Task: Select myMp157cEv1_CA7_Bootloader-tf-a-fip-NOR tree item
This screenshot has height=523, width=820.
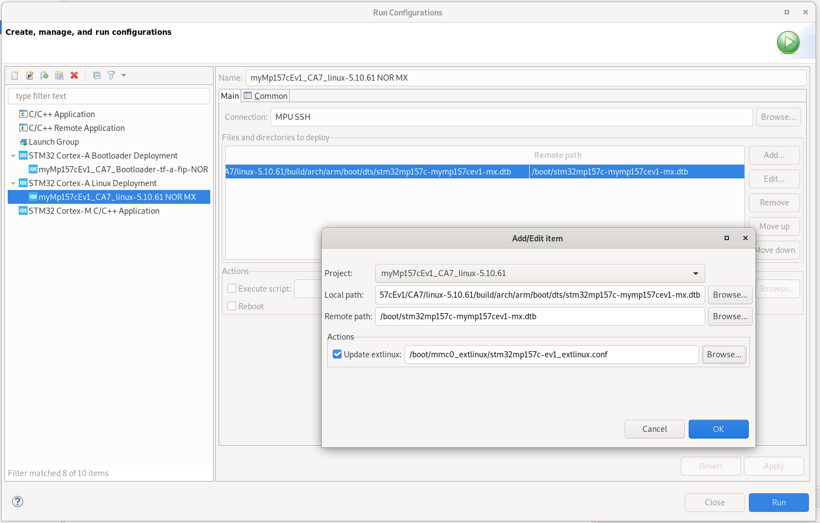Action: tap(118, 170)
